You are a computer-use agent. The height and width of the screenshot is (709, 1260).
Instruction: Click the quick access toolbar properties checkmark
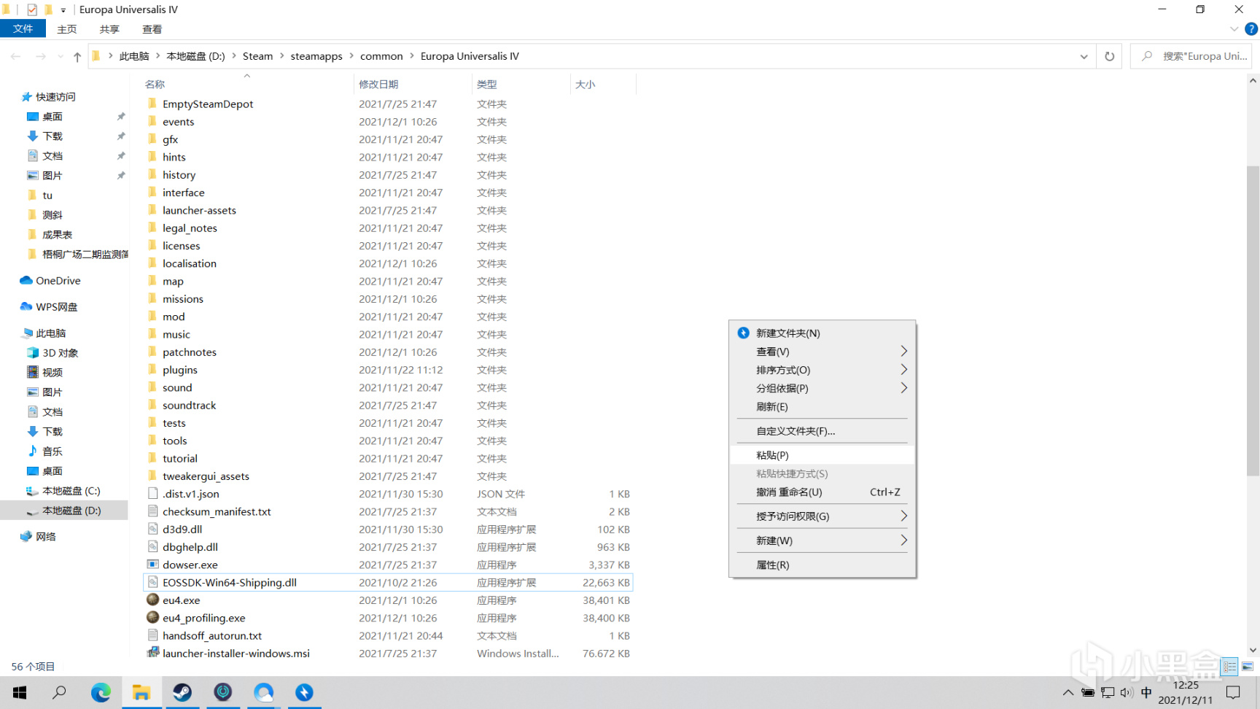click(x=31, y=9)
